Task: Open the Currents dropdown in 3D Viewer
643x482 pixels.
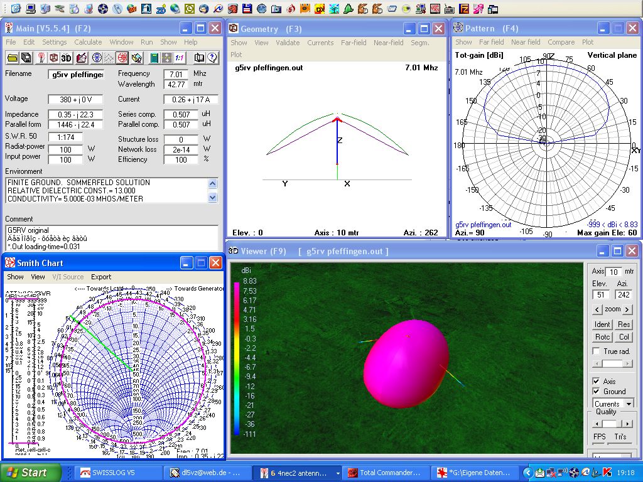Action: coord(629,404)
